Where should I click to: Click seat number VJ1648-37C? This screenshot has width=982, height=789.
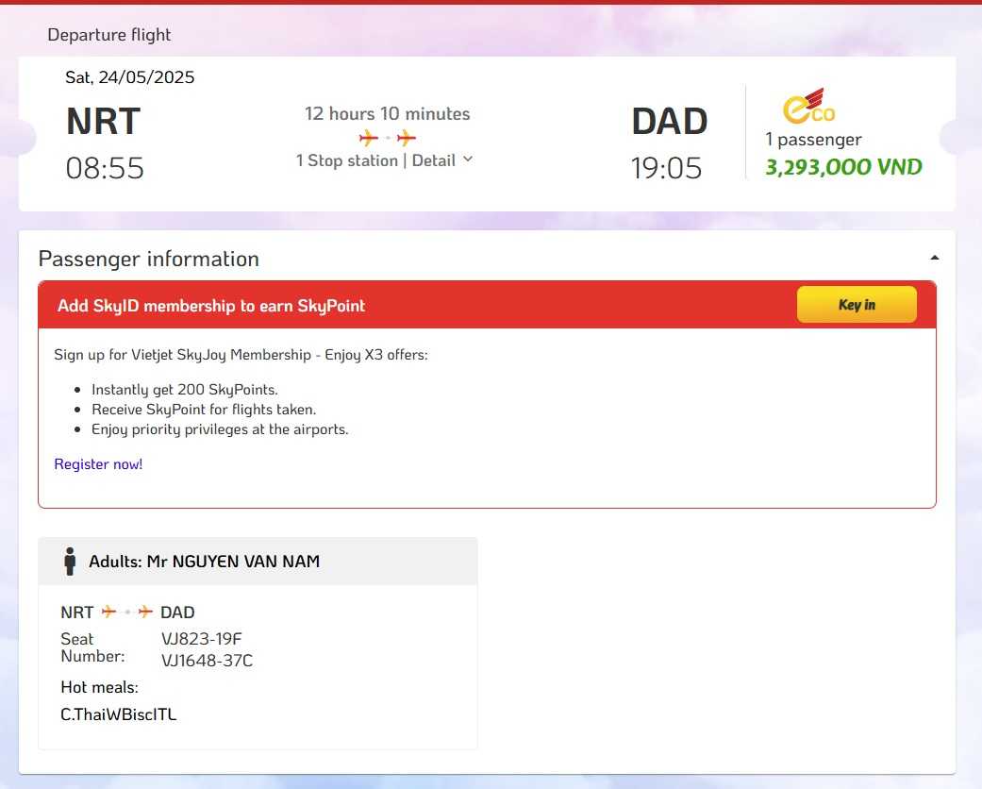tap(207, 661)
